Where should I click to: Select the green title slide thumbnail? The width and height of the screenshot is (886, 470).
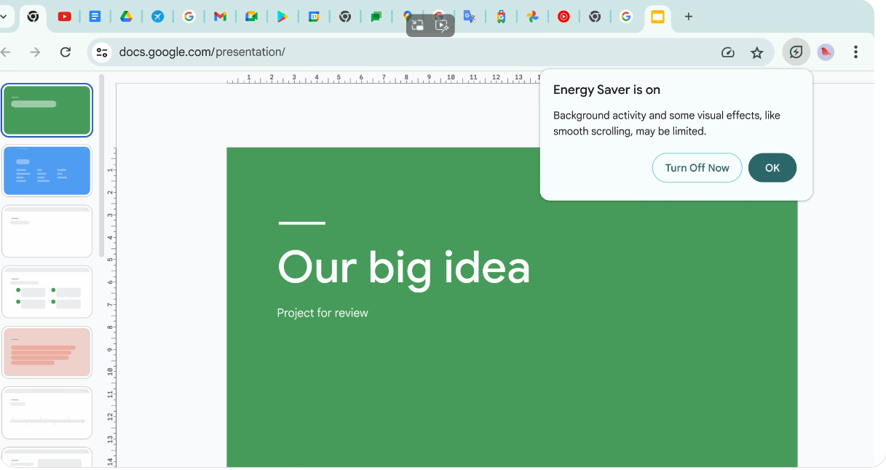tap(47, 111)
